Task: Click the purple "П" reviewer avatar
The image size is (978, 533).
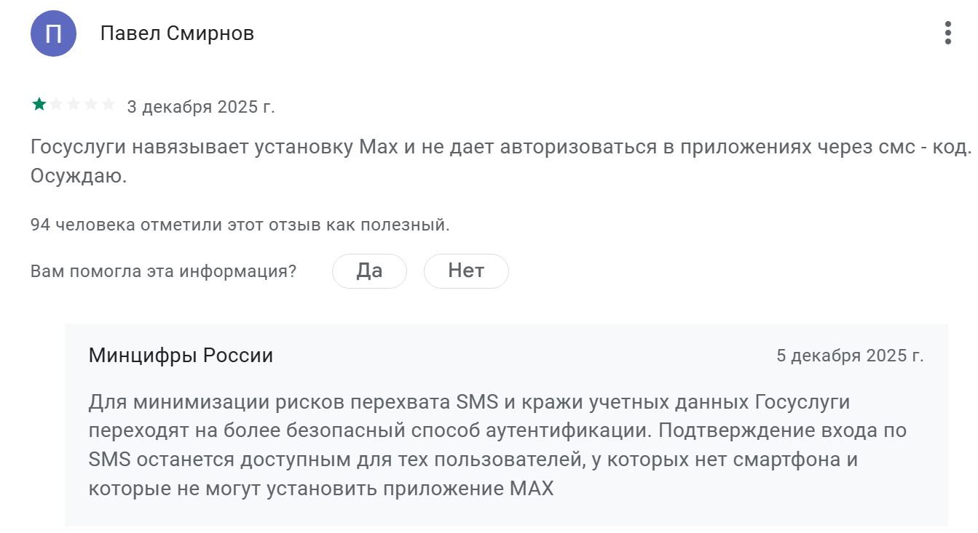Action: coord(53,33)
